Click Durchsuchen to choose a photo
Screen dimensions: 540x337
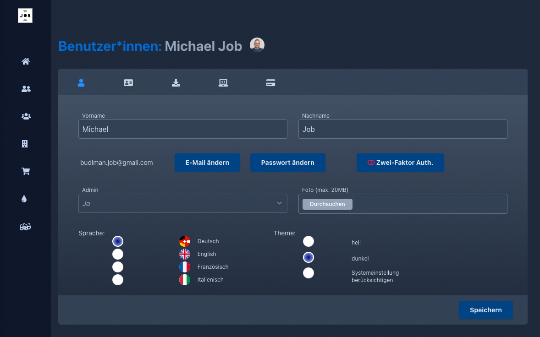tap(327, 204)
